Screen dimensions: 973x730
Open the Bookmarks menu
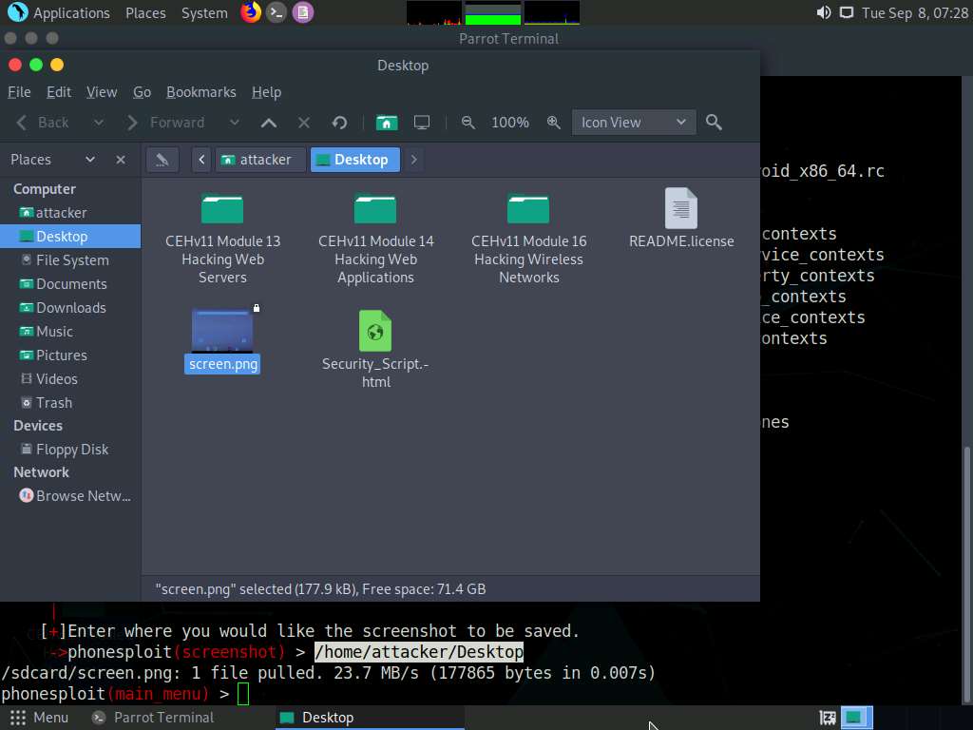coord(201,92)
